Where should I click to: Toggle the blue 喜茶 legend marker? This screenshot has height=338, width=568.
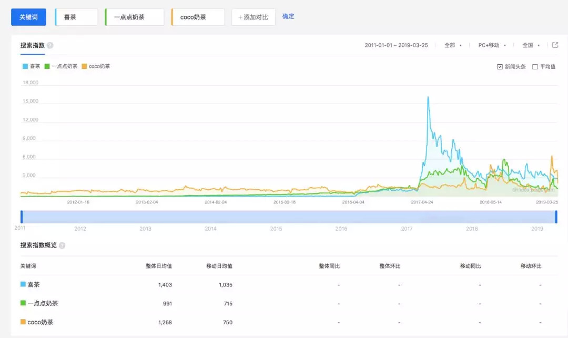pyautogui.click(x=25, y=66)
